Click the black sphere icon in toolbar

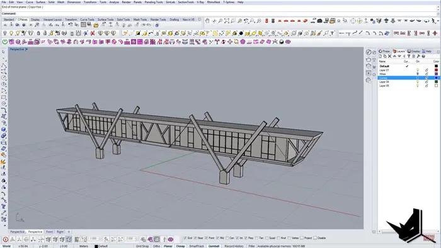(241, 33)
